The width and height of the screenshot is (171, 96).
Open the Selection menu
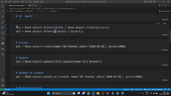[16, 2]
